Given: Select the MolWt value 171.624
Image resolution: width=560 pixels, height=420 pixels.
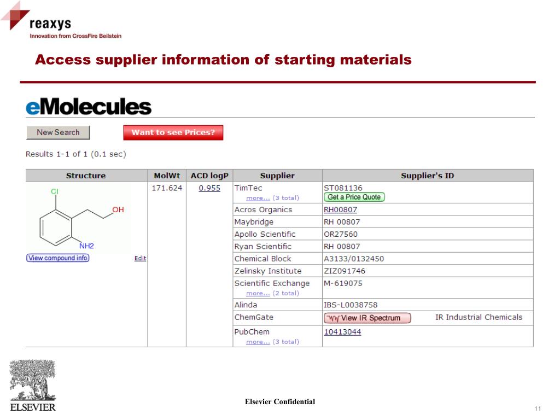Looking at the screenshot, I should pos(167,188).
